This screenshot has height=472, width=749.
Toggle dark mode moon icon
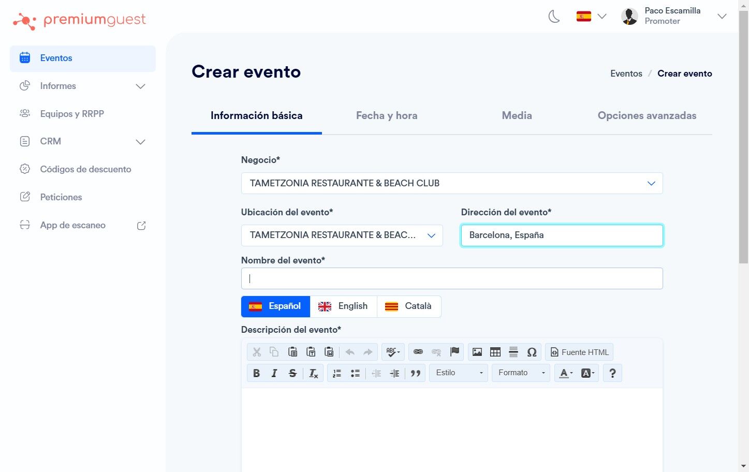[554, 17]
